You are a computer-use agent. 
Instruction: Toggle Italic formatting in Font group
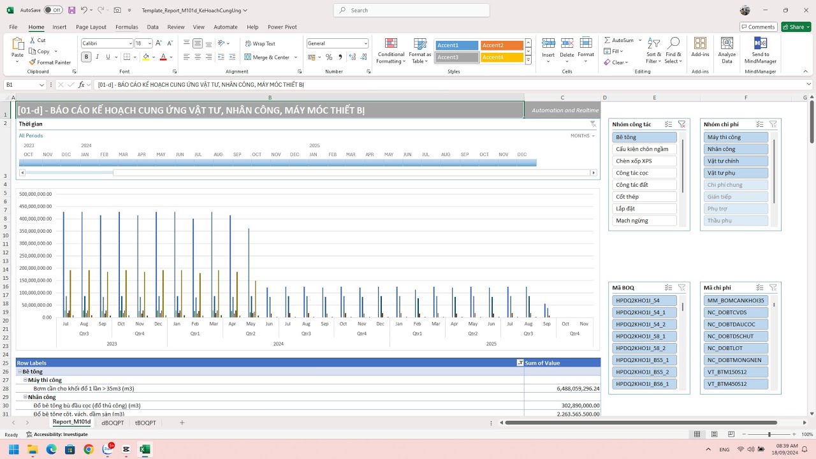click(x=97, y=57)
